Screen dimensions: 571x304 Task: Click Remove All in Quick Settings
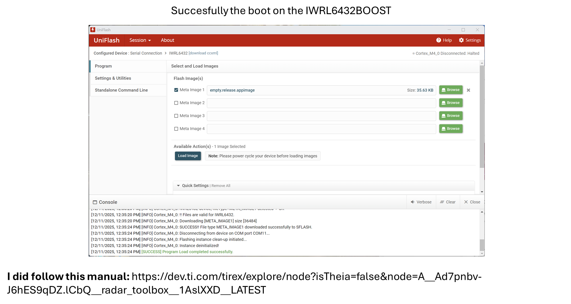coord(221,186)
